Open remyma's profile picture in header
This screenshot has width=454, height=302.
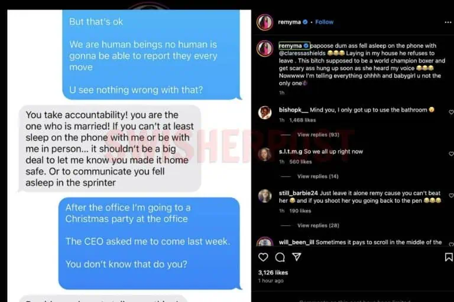pyautogui.click(x=265, y=22)
